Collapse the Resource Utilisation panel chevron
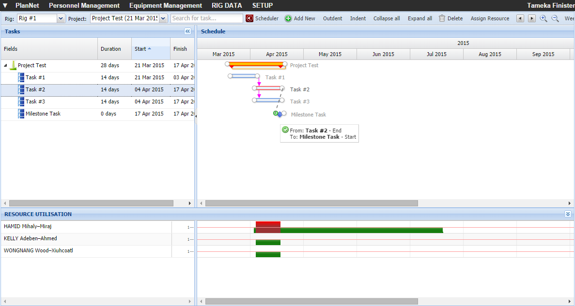575x306 pixels. [x=568, y=214]
